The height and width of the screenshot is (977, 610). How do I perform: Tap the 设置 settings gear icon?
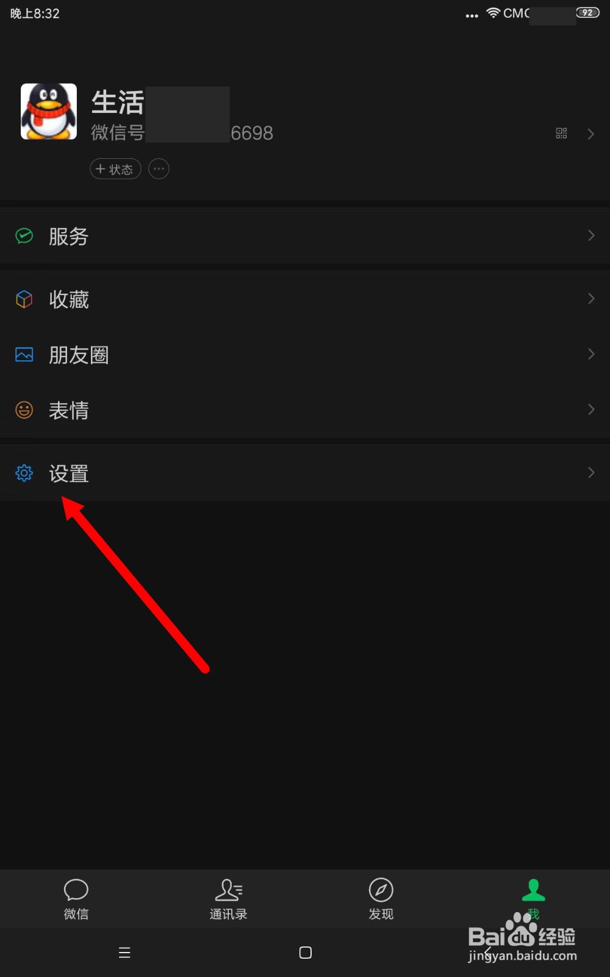[x=24, y=473]
